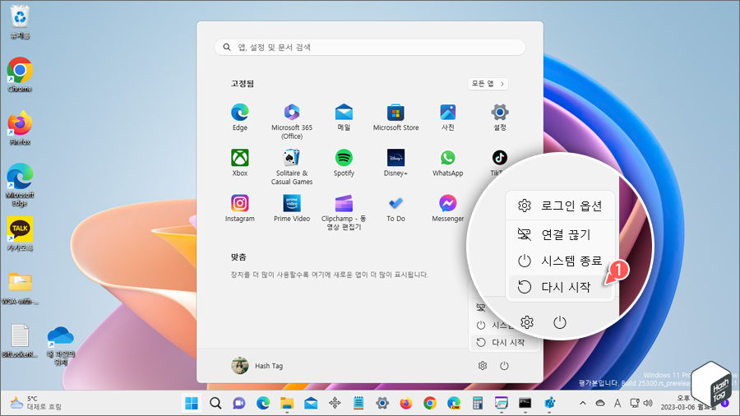This screenshot has height=416, width=740.
Task: Open Microsoft Store from pinned apps
Action: tap(395, 118)
